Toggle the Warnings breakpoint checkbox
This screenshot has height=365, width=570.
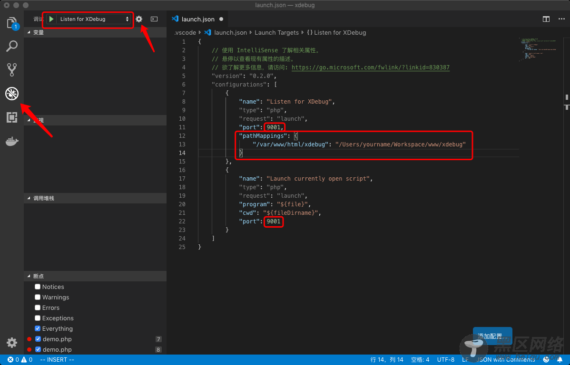coord(38,297)
